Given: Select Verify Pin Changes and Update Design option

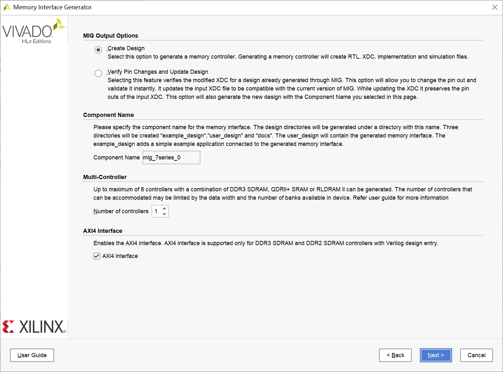Looking at the screenshot, I should tap(98, 73).
